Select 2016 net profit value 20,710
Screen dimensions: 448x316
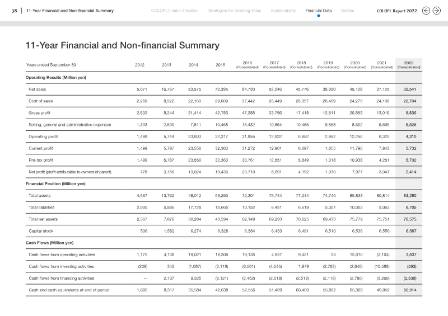point(248,172)
